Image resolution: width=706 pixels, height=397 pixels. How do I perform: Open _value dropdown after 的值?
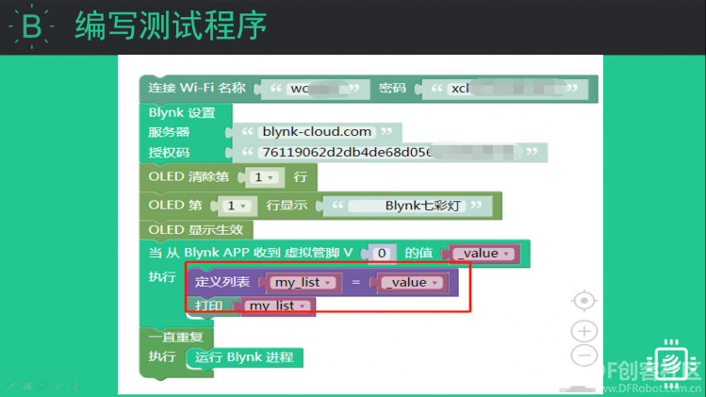pos(484,254)
